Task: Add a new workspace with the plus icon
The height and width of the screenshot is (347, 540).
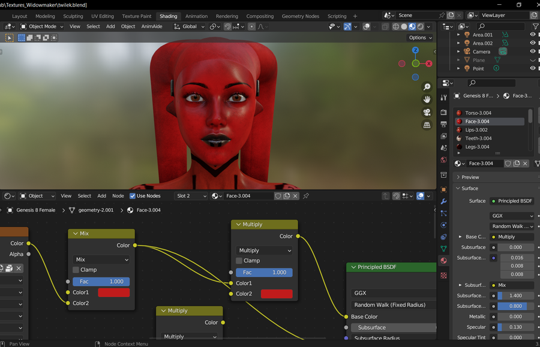Action: 355,16
